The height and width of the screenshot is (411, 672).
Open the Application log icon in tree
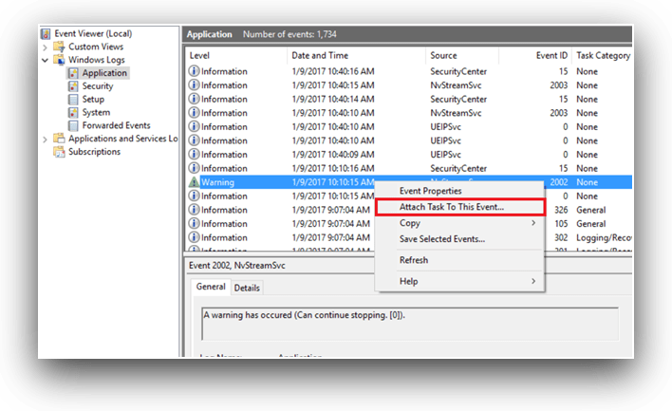(73, 73)
